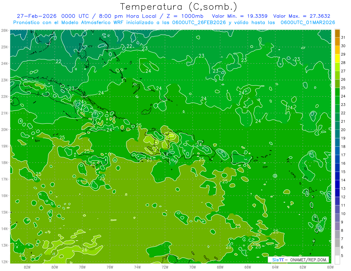
Task: Click the longitude label '64W'
Action: coord(275,267)
